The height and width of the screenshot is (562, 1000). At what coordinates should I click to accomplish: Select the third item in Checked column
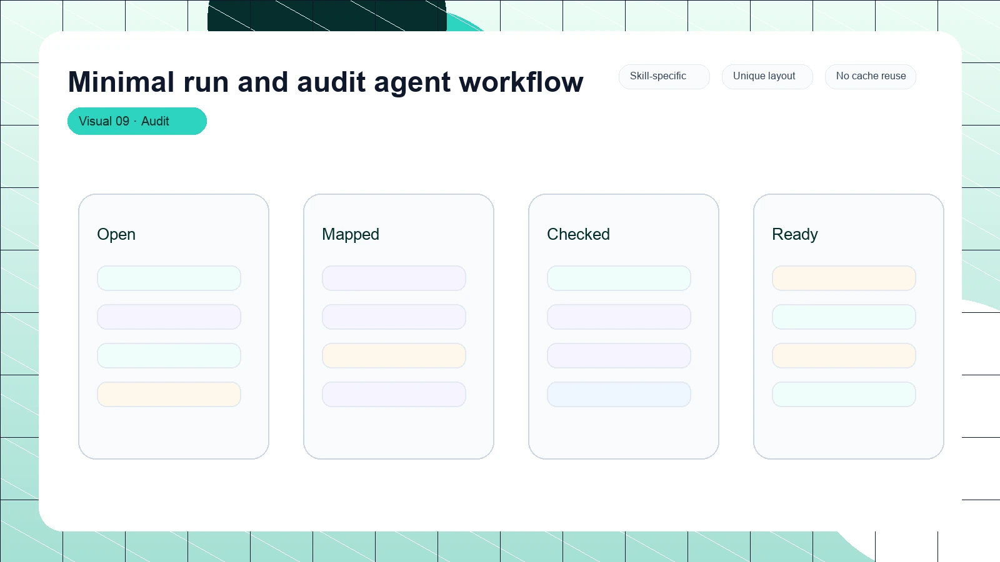[x=619, y=356]
